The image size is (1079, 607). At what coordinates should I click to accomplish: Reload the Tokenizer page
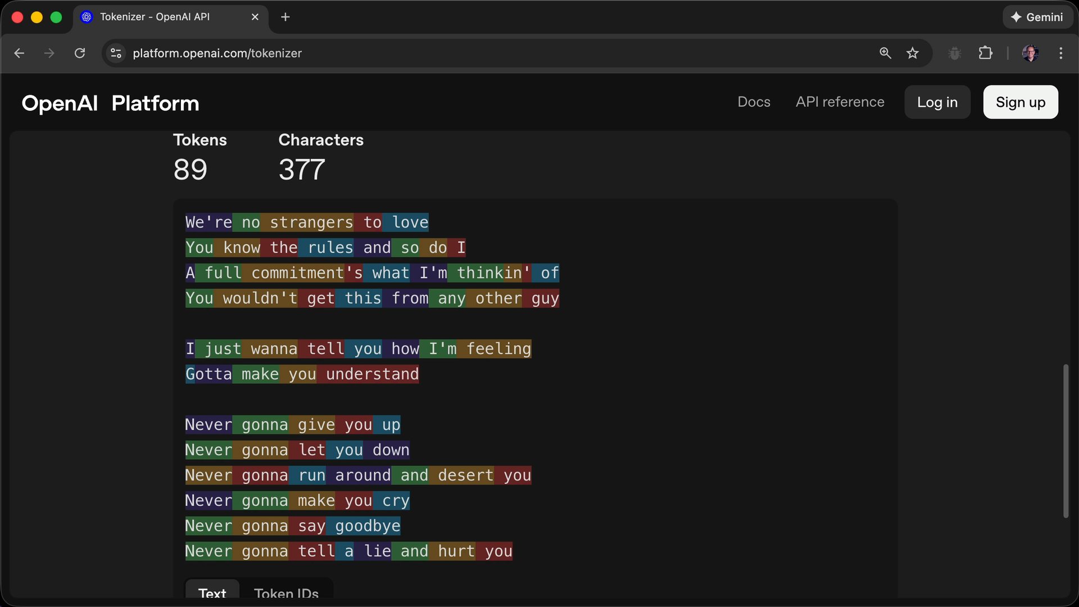[80, 53]
